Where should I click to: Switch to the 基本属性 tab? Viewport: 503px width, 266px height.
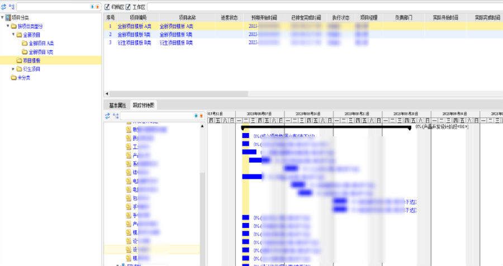click(117, 105)
